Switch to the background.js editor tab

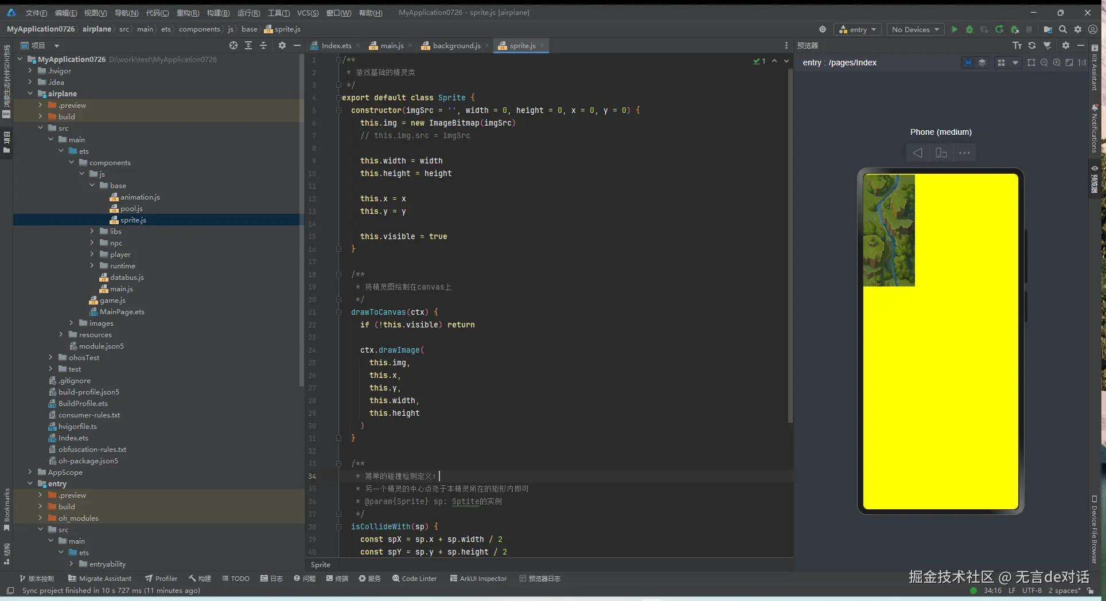[455, 45]
